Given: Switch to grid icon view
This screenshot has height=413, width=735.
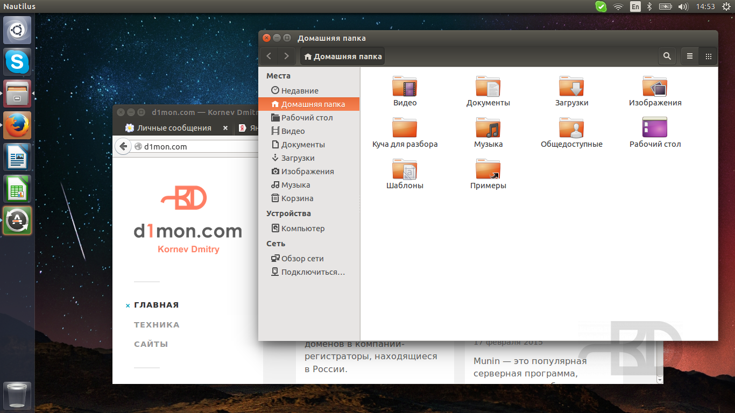Looking at the screenshot, I should pyautogui.click(x=708, y=56).
